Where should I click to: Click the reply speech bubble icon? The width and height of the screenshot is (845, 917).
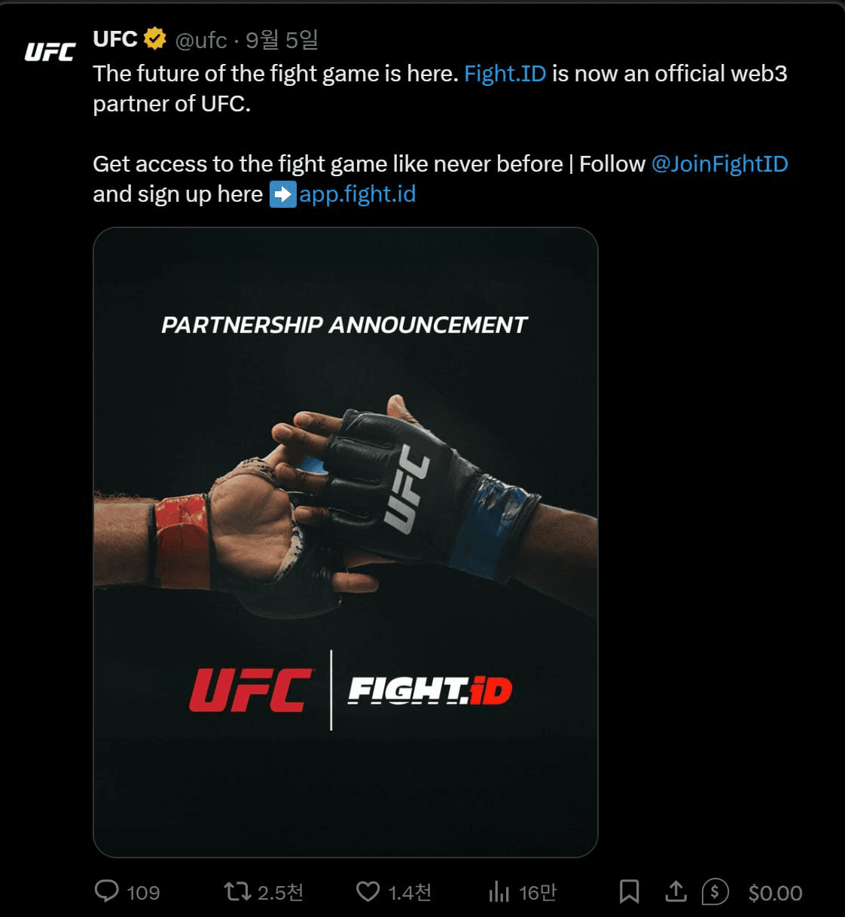pyautogui.click(x=107, y=891)
